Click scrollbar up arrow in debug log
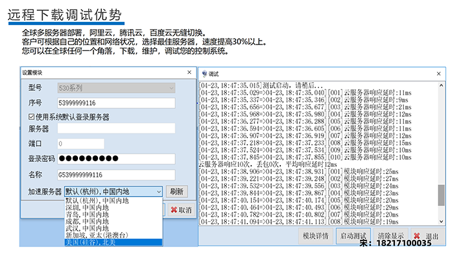Screen dimensions: 451x254 (441, 86)
